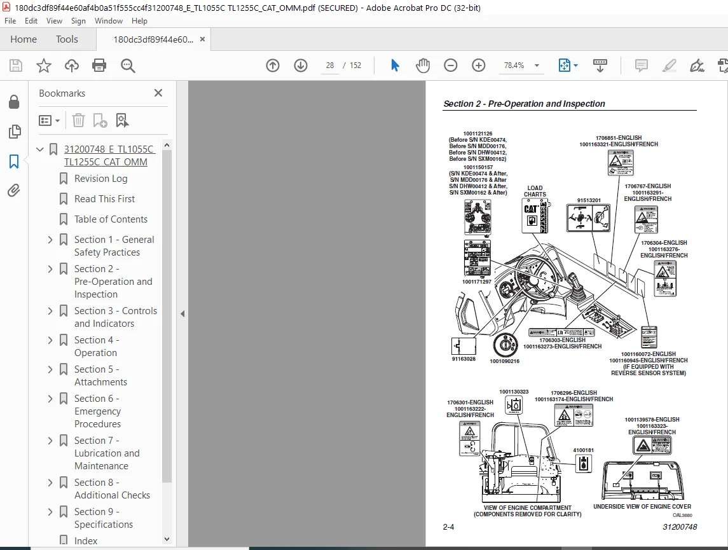Add a sticky note comment

click(641, 65)
